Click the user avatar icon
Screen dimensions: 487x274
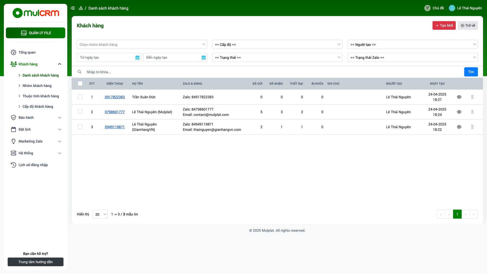click(x=452, y=8)
